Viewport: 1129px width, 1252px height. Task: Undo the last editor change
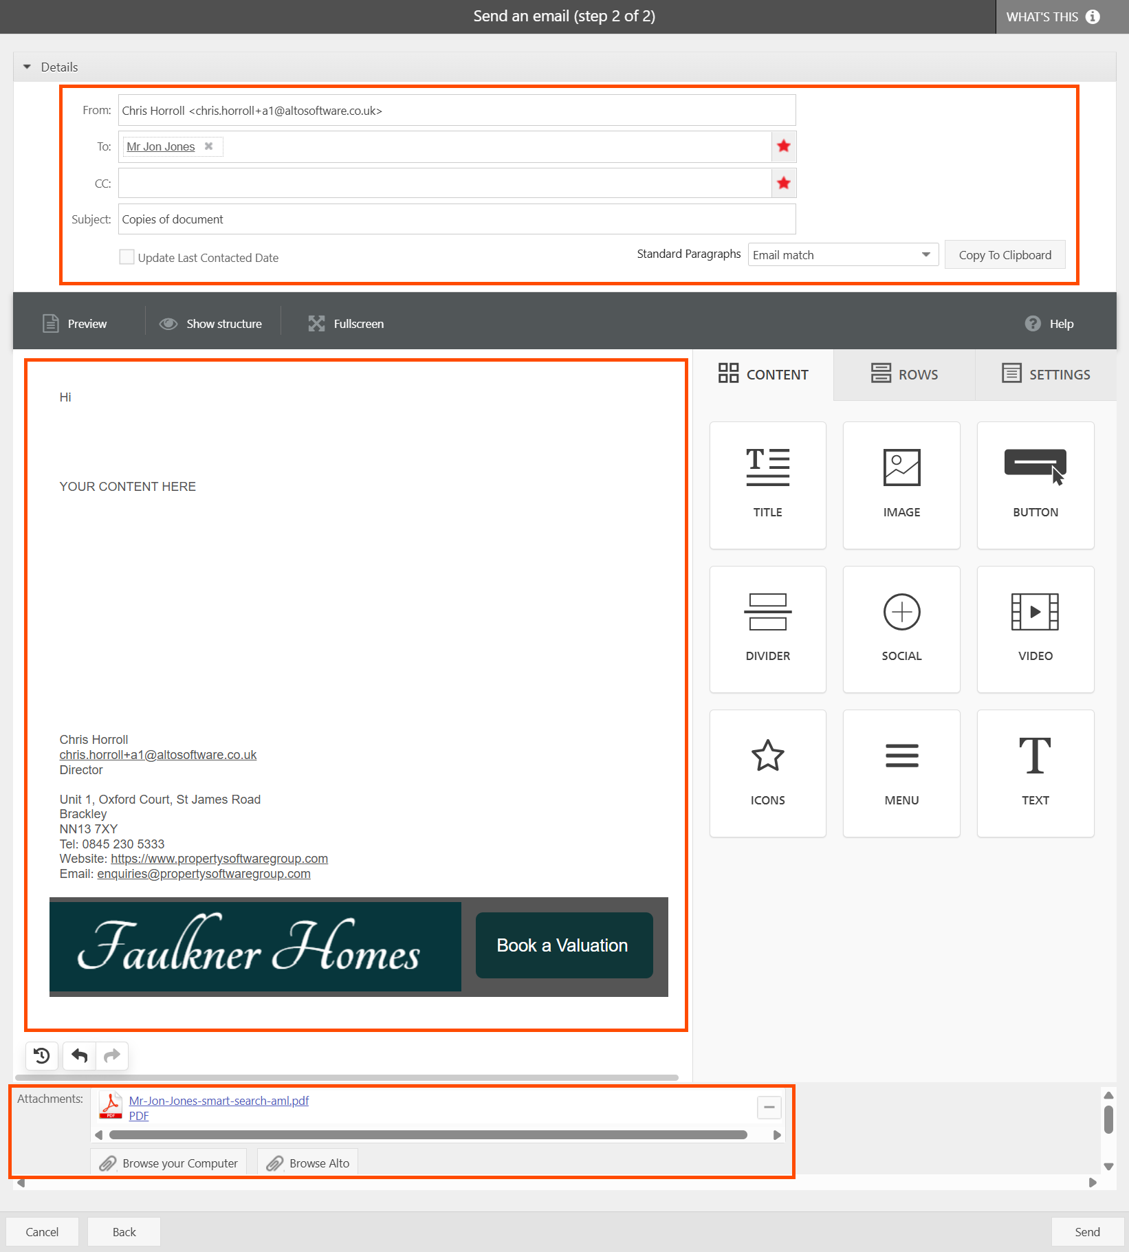pyautogui.click(x=80, y=1055)
